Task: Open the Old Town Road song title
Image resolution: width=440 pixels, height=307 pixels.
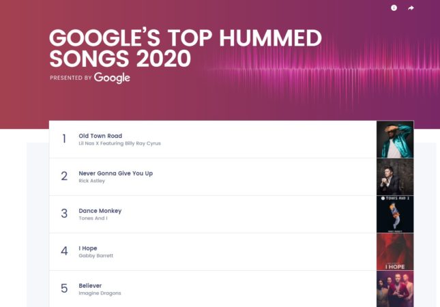Action: pyautogui.click(x=100, y=136)
